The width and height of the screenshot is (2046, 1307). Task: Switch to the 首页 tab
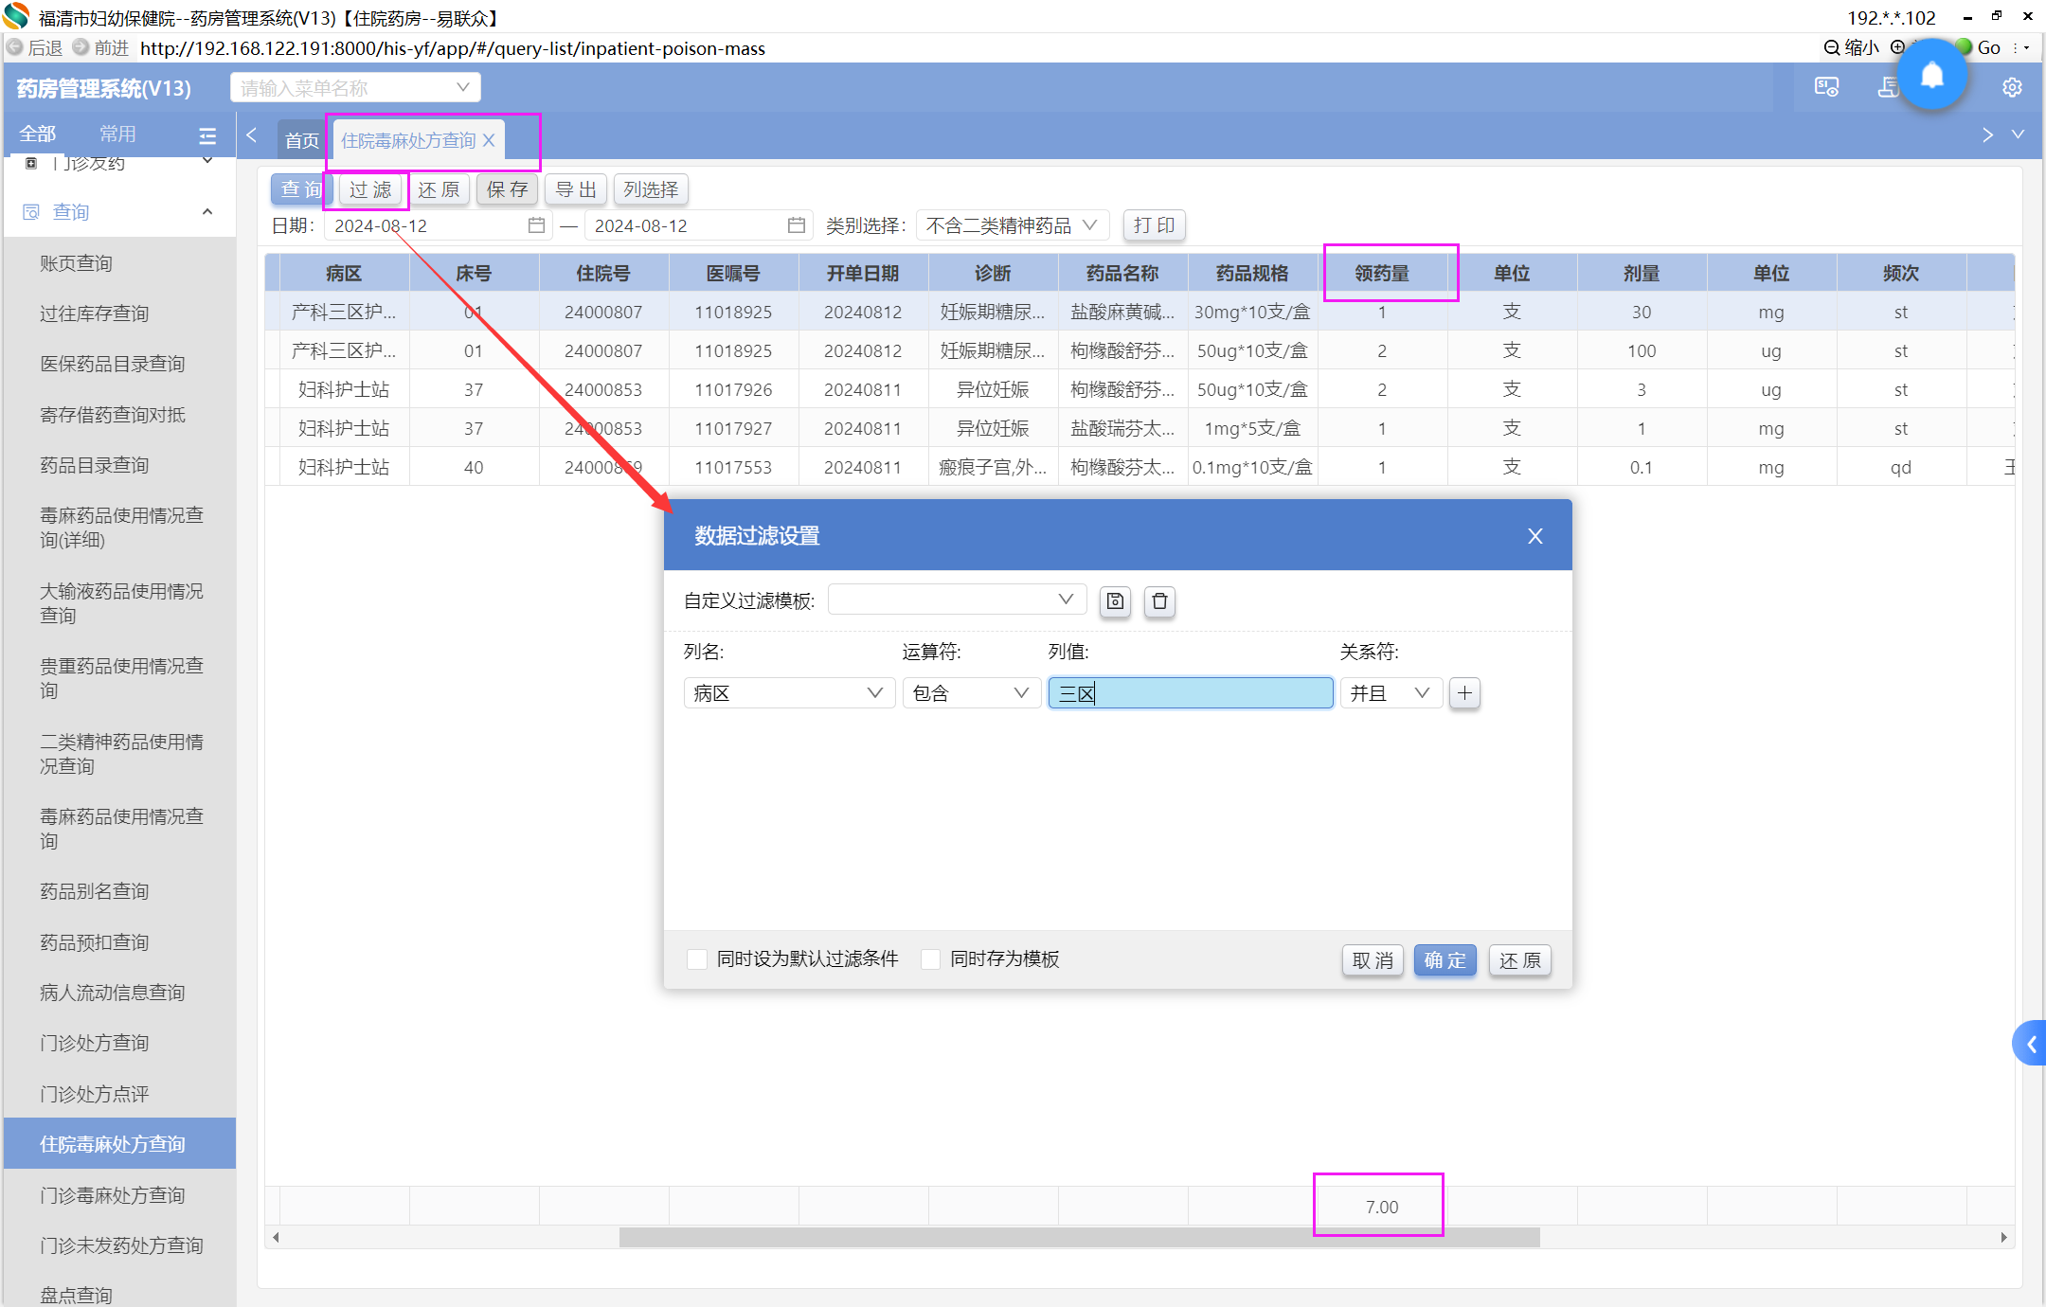tap(302, 140)
